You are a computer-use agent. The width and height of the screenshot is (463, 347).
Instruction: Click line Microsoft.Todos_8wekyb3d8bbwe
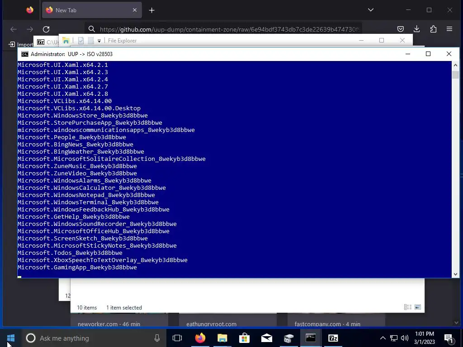(70, 253)
